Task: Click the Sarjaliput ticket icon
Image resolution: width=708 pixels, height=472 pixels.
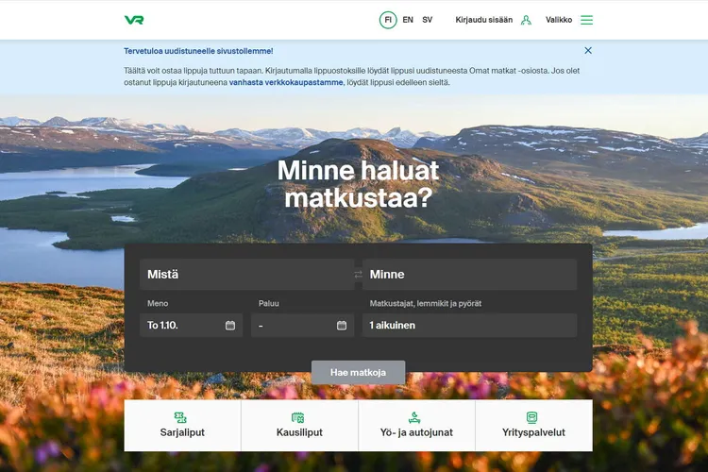Action: point(181,417)
